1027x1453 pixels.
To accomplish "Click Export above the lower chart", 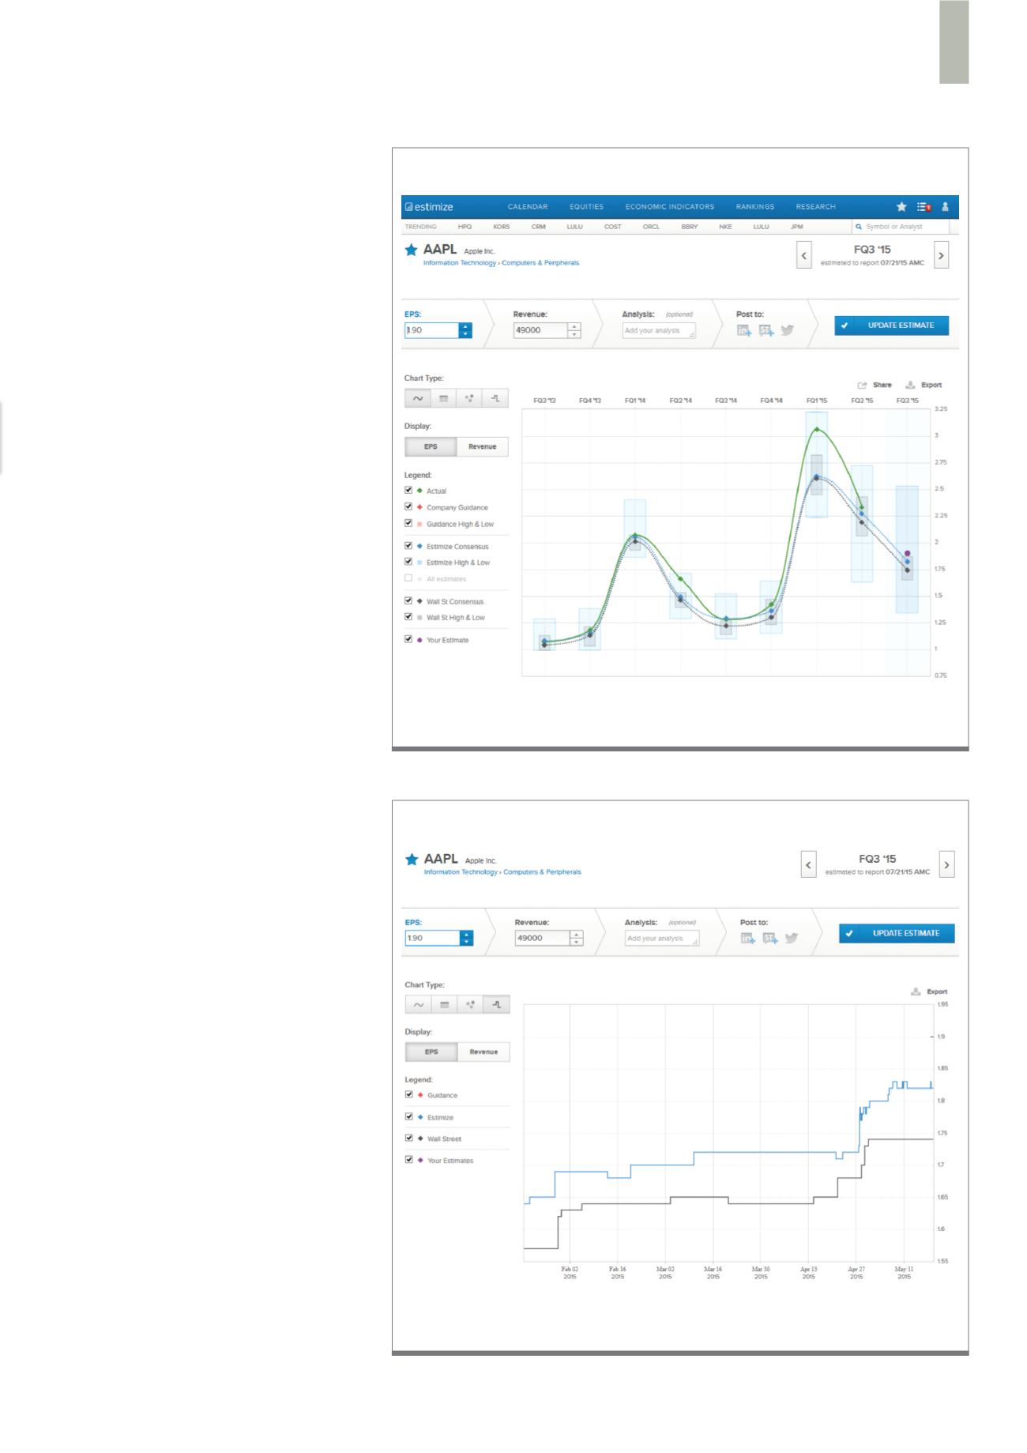I will pos(929,991).
